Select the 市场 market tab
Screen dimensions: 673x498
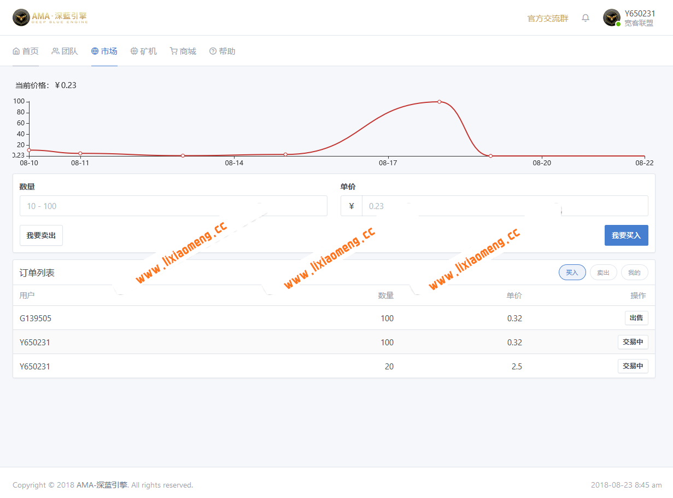coord(104,51)
